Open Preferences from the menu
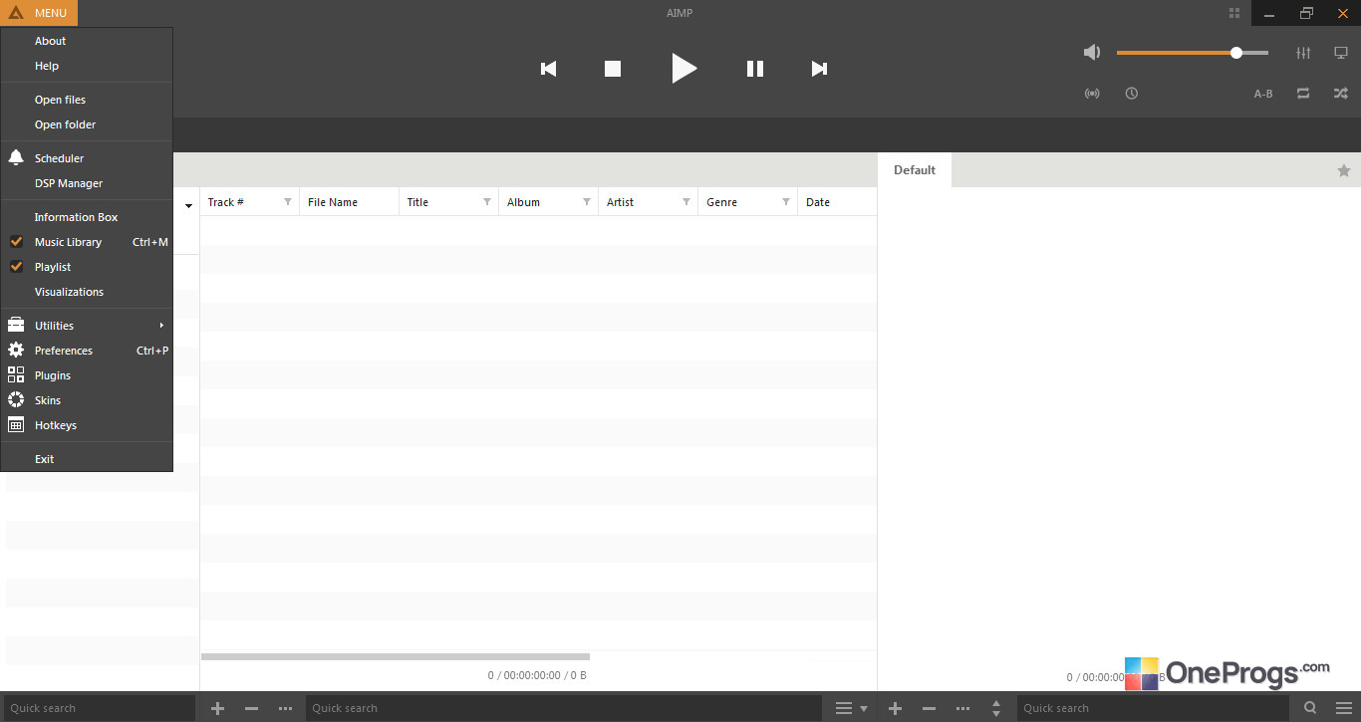 pos(87,351)
